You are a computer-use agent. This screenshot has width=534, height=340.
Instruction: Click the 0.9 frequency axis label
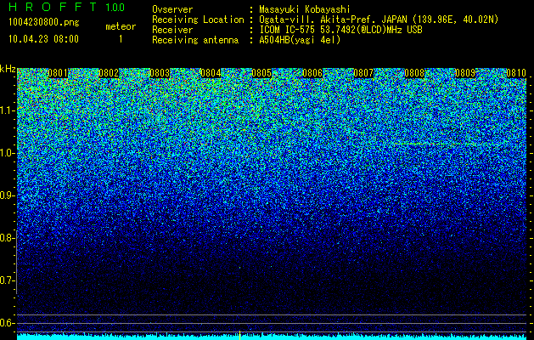(8, 195)
